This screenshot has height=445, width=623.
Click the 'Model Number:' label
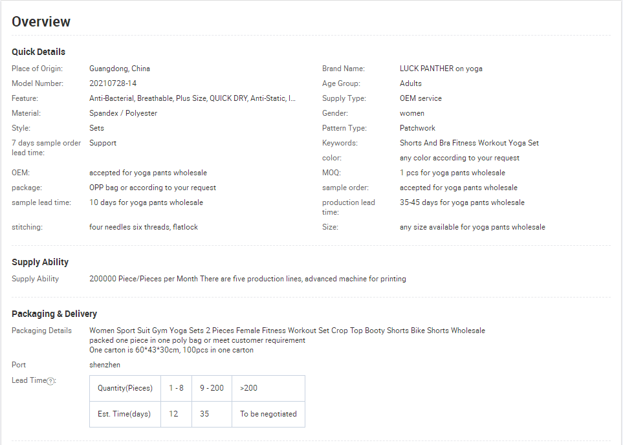(x=38, y=83)
